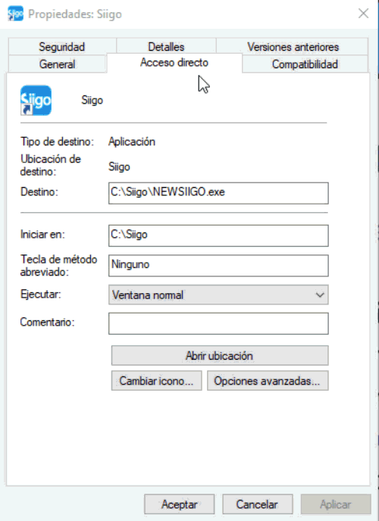Click the Abrir ubicación button
Screen dimensions: 379x521
tap(220, 355)
